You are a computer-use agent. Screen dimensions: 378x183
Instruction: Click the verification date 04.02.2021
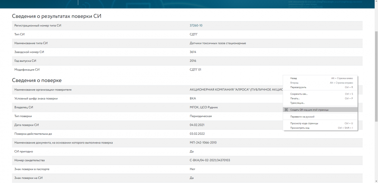(197, 125)
